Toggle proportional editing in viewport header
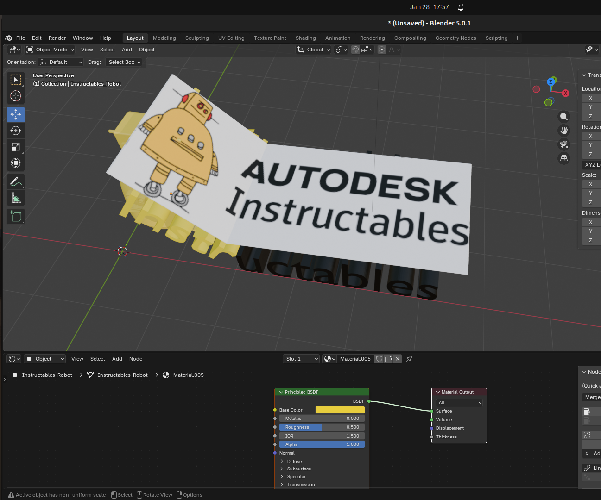 point(382,50)
